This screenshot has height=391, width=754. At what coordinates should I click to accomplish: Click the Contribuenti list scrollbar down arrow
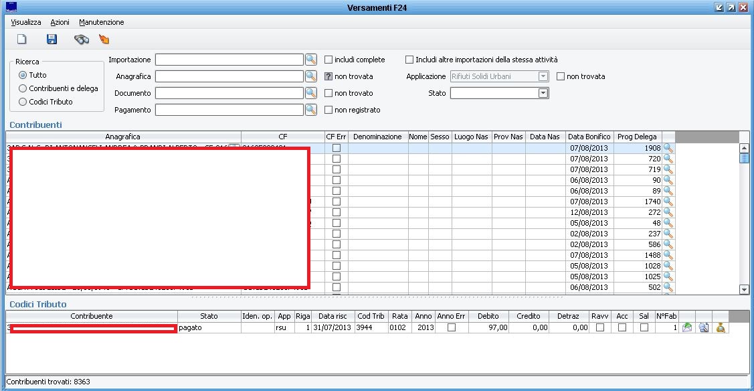pyautogui.click(x=744, y=289)
